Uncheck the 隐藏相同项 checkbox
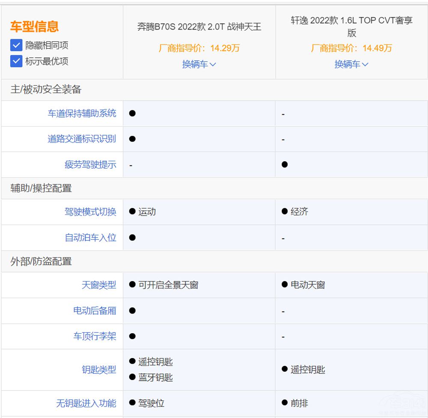Image resolution: width=428 pixels, height=418 pixels. [16, 45]
